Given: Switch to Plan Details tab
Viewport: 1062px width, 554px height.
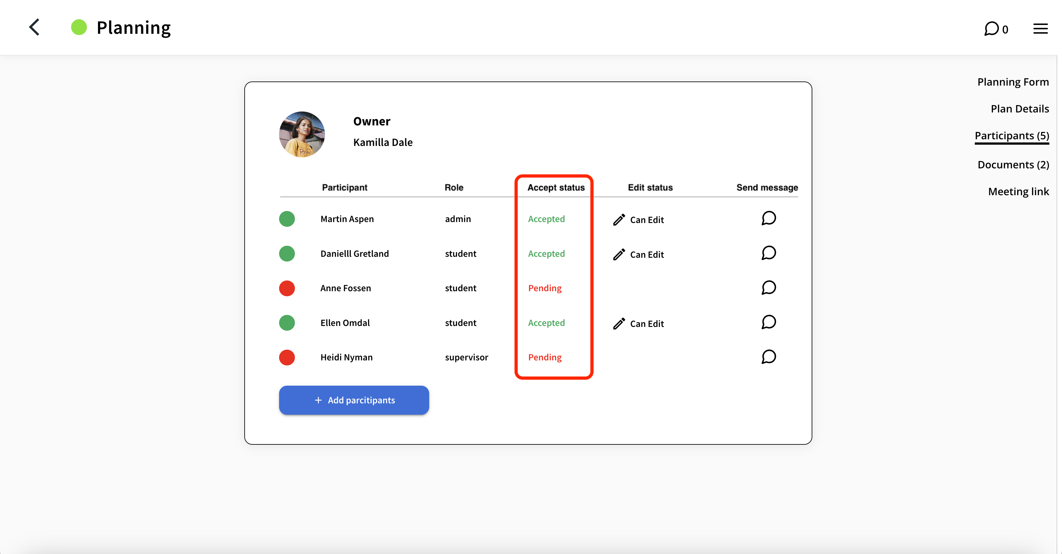Looking at the screenshot, I should [1019, 109].
